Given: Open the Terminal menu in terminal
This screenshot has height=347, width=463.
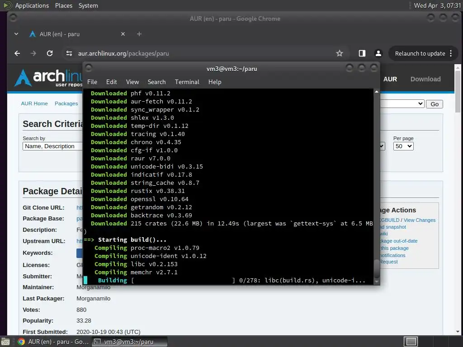Looking at the screenshot, I should [187, 82].
